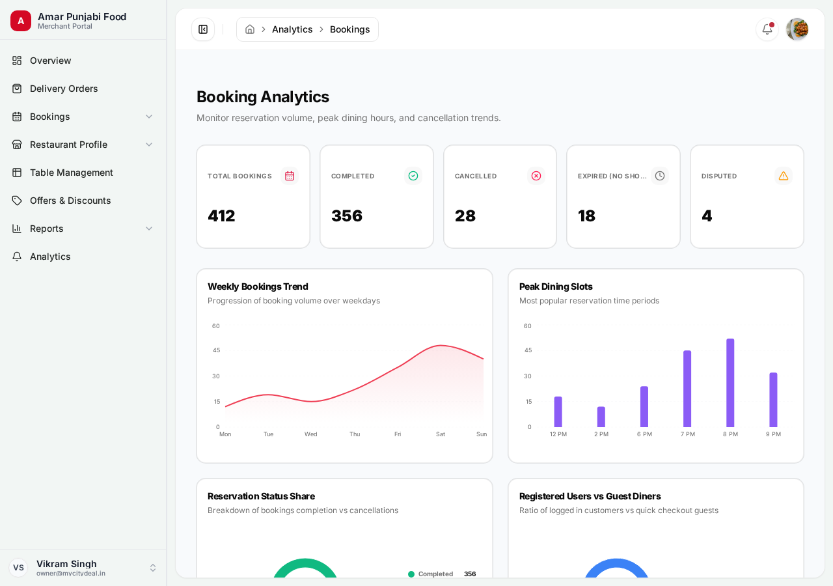Click the Bookings breadcrumb link

click(x=350, y=29)
